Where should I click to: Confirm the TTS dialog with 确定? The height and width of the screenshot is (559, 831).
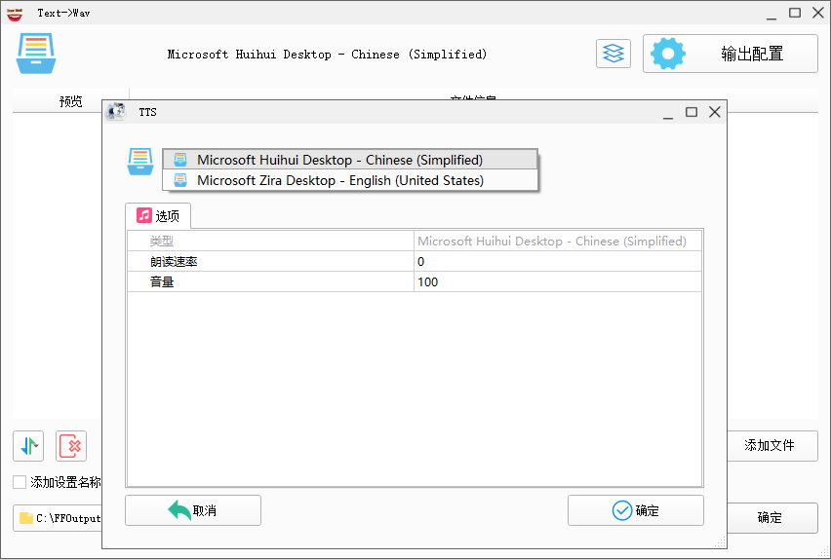point(635,510)
